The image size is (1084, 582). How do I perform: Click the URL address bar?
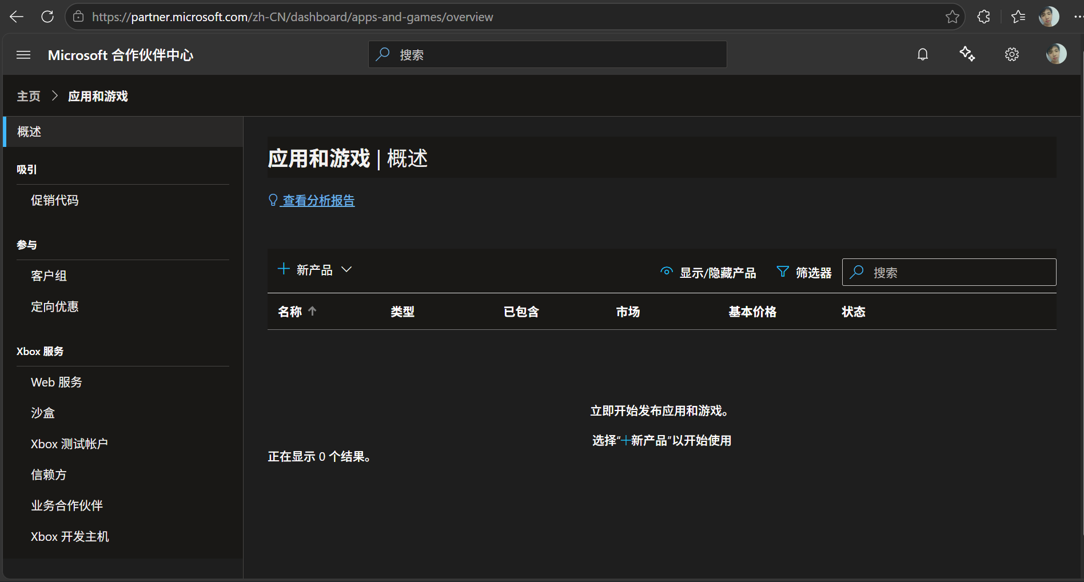coord(515,17)
